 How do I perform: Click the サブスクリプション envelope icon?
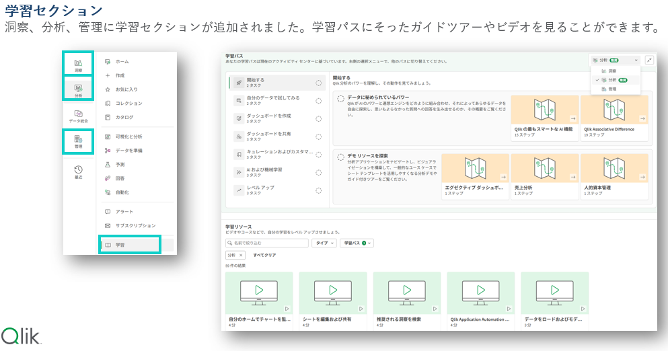pyautogui.click(x=108, y=225)
